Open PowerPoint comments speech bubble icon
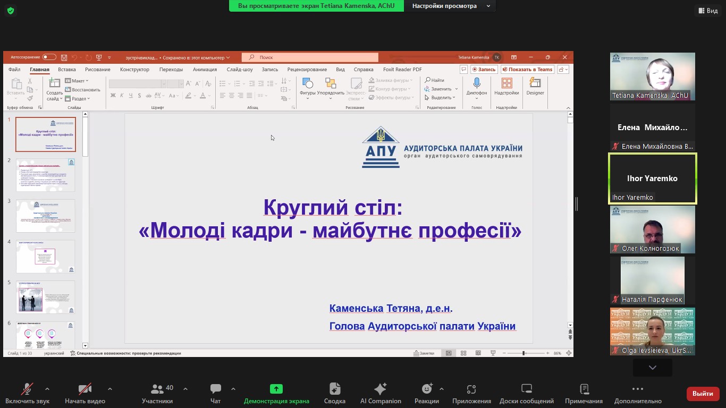 (463, 70)
